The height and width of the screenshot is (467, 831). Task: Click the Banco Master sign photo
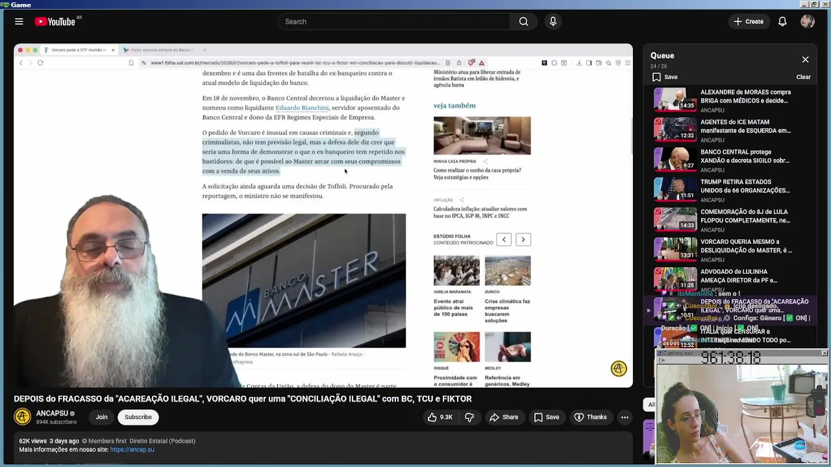pyautogui.click(x=304, y=281)
